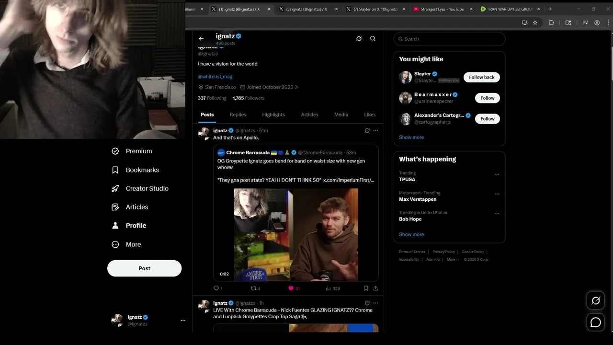Open more options for Max Verstappen trend
This screenshot has width=613, height=345.
[x=497, y=194]
